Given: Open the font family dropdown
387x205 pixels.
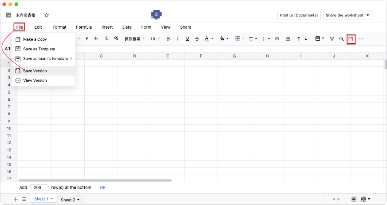Looking at the screenshot, I should click(x=134, y=39).
